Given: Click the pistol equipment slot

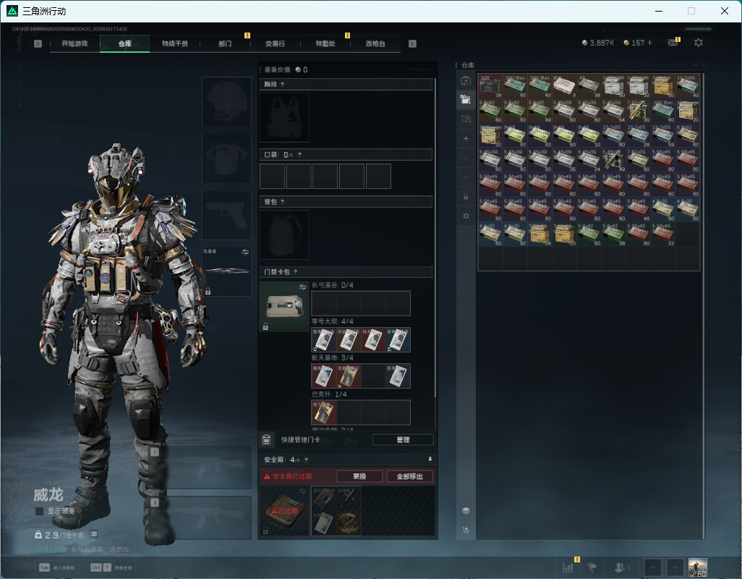Looking at the screenshot, I should 226,215.
